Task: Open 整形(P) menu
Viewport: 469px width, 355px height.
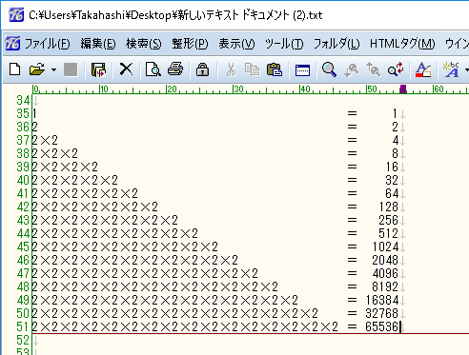Action: coord(190,44)
